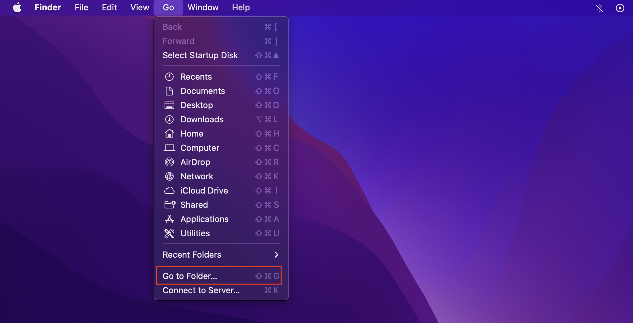The height and width of the screenshot is (323, 633).
Task: Select Connect to Server…
Action: tap(221, 290)
